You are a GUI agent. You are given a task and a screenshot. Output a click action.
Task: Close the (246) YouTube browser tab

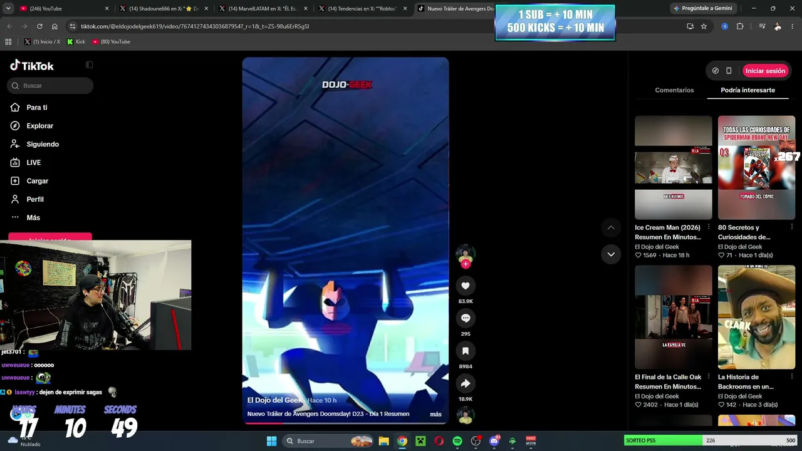[107, 9]
